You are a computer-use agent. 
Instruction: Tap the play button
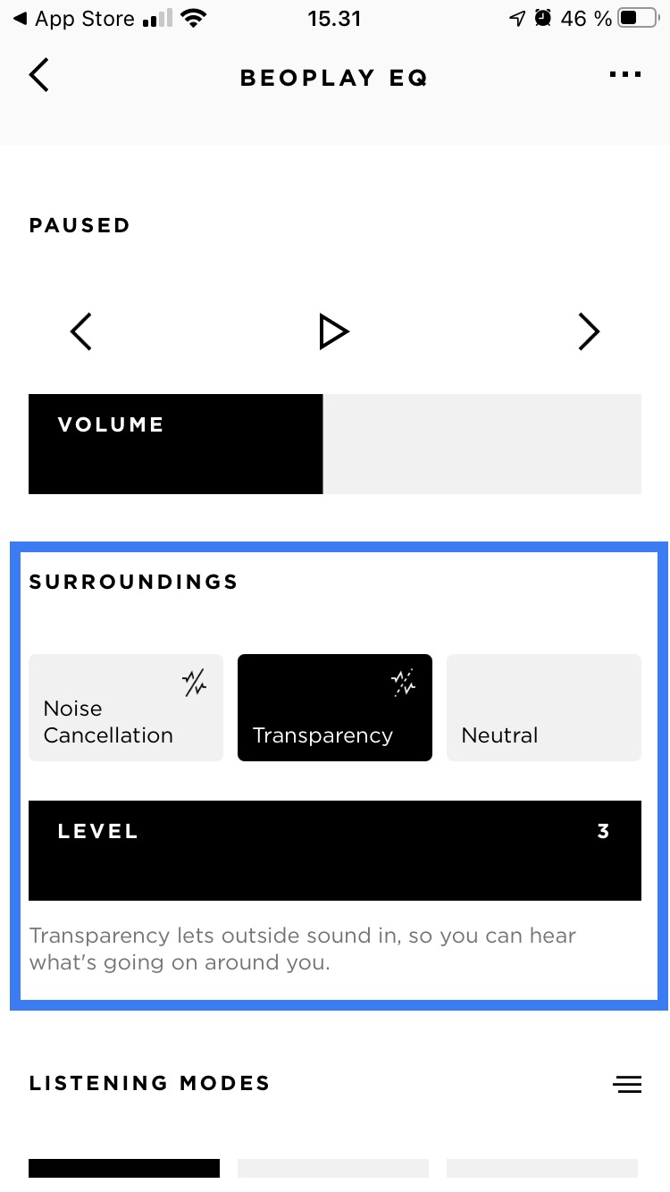click(x=334, y=332)
